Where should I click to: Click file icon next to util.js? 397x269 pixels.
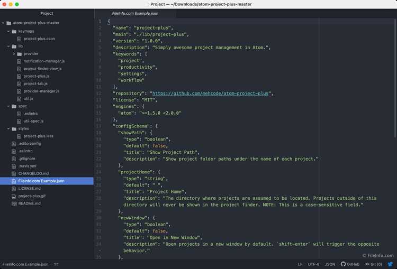pyautogui.click(x=19, y=99)
